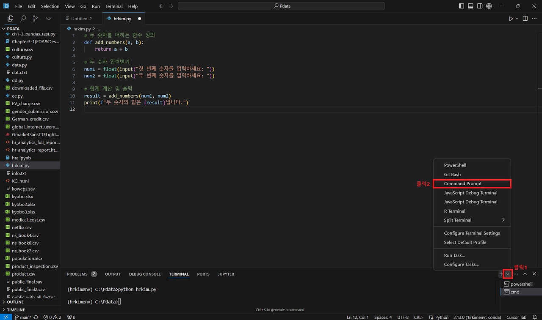Switch to the PORTS panel tab
This screenshot has width=542, height=320.
tap(203, 274)
